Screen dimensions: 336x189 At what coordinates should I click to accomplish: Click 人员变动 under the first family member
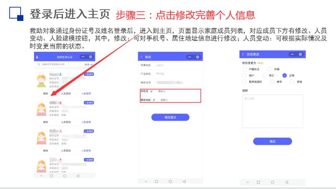coord(66,94)
